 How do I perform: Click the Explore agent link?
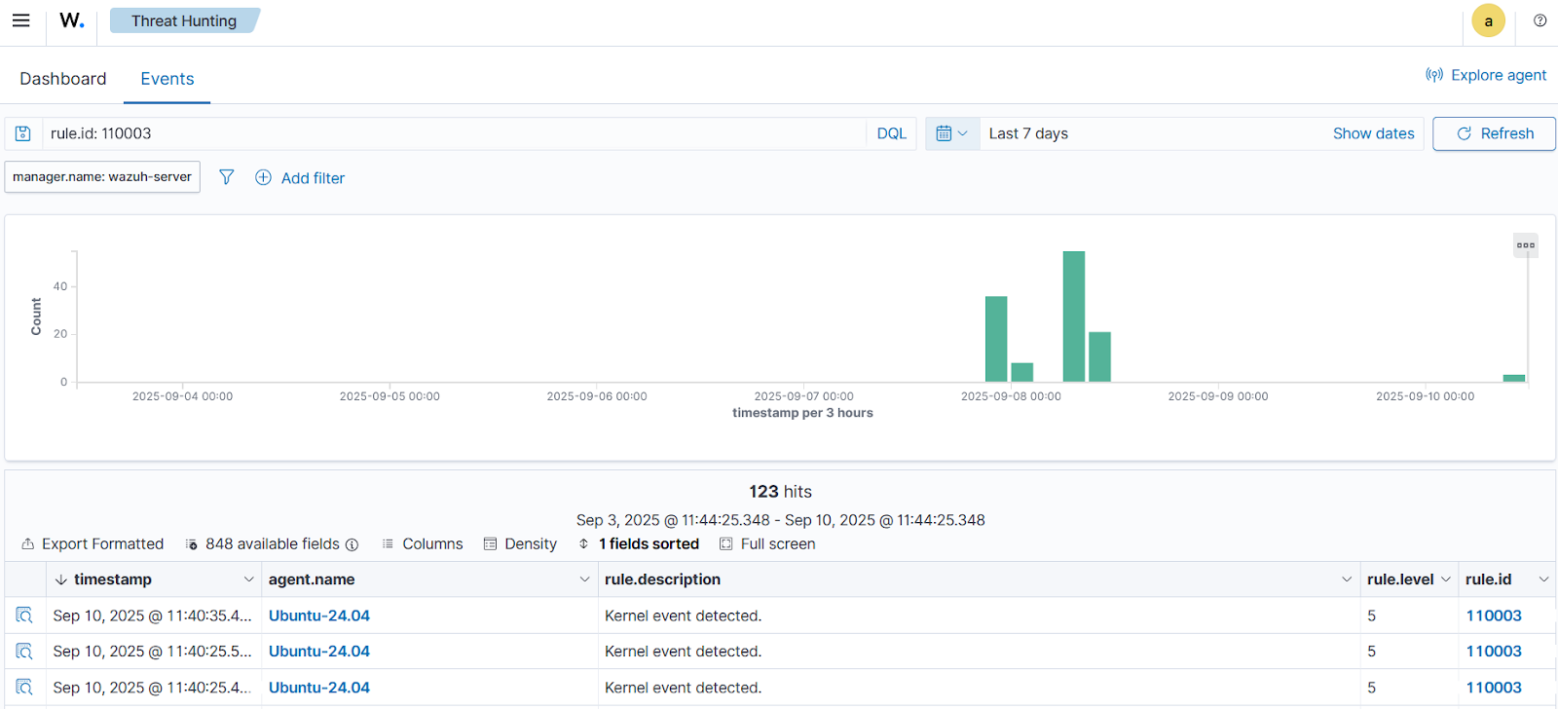coord(1486,75)
